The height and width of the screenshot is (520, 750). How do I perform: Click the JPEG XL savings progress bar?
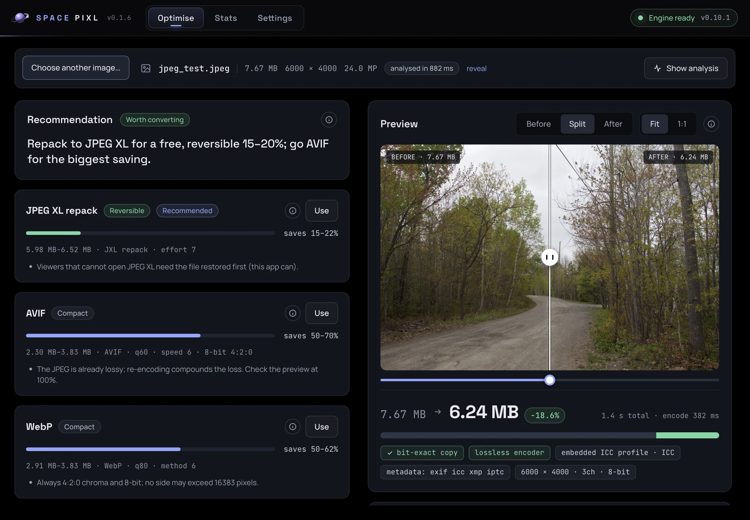pyautogui.click(x=151, y=233)
